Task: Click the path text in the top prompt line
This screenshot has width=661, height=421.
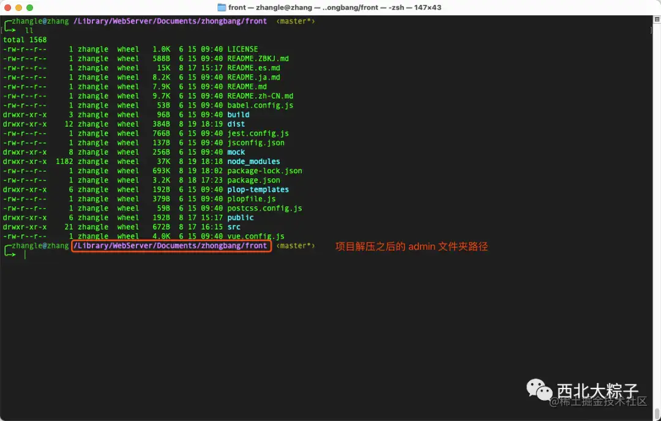Action: click(170, 21)
